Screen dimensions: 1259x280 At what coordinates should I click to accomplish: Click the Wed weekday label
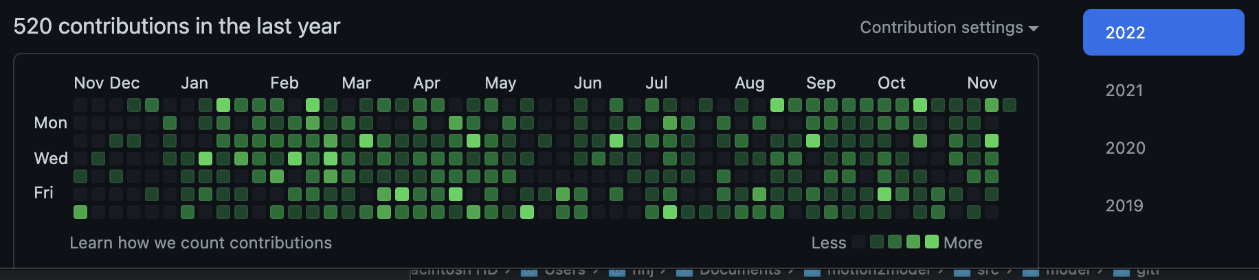pyautogui.click(x=51, y=159)
